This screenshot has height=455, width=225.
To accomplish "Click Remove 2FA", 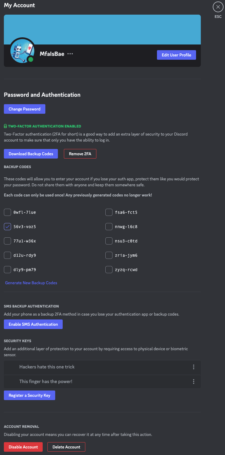I will [x=80, y=153].
